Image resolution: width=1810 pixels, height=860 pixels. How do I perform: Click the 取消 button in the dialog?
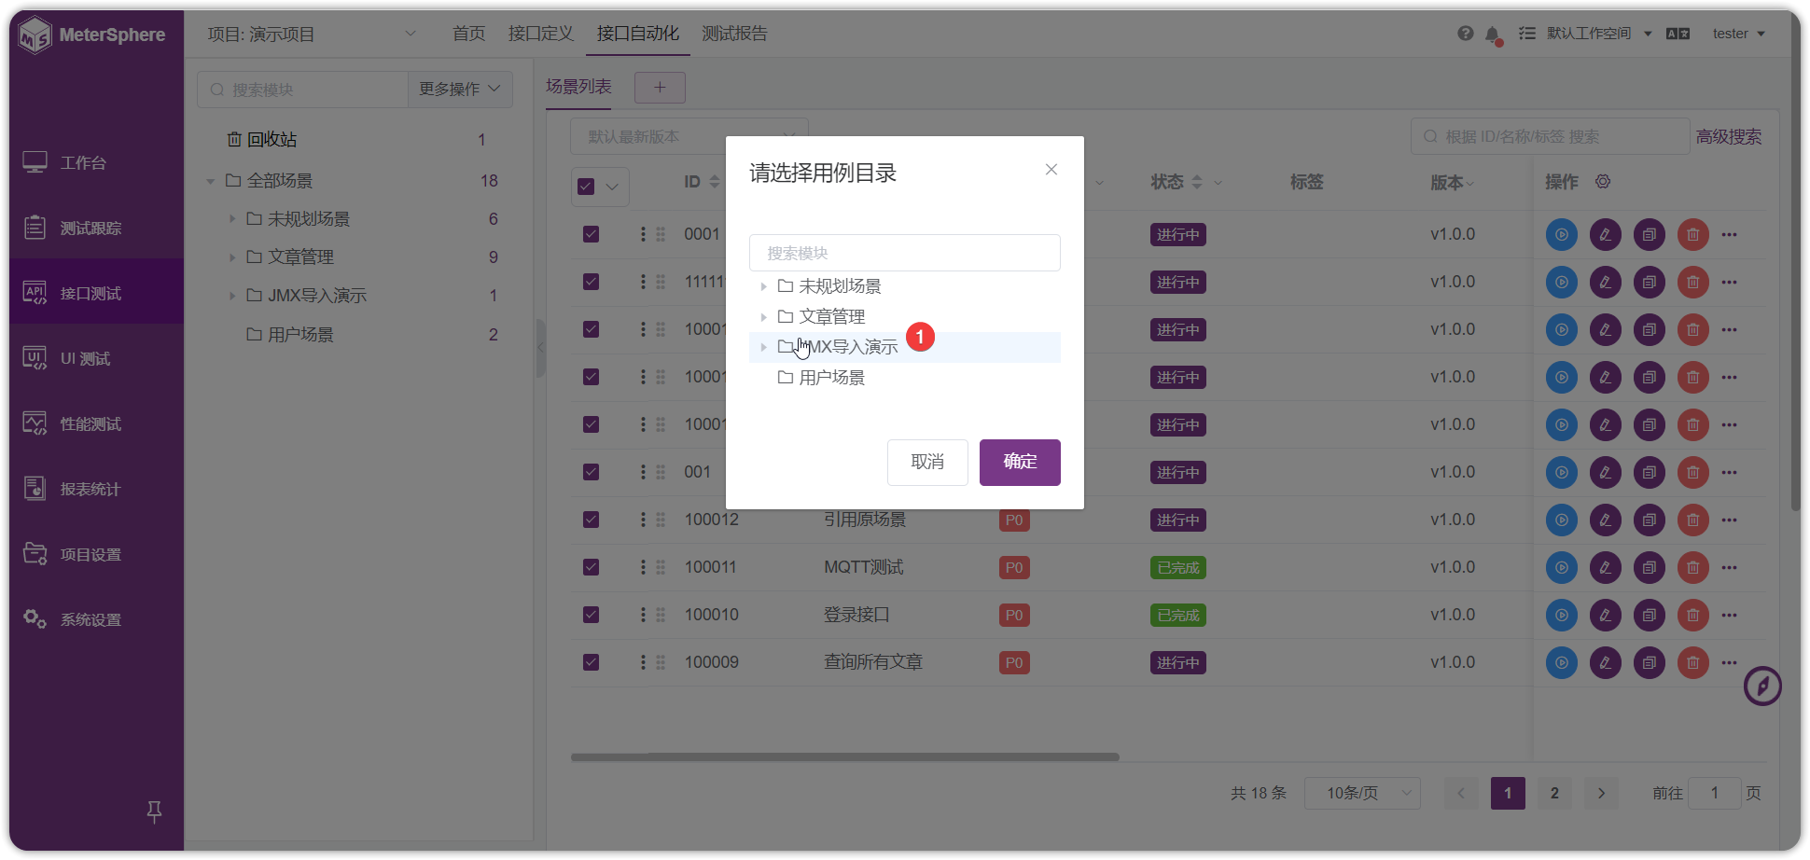(927, 462)
